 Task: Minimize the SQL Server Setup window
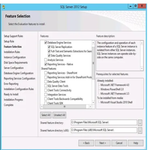[130, 6]
